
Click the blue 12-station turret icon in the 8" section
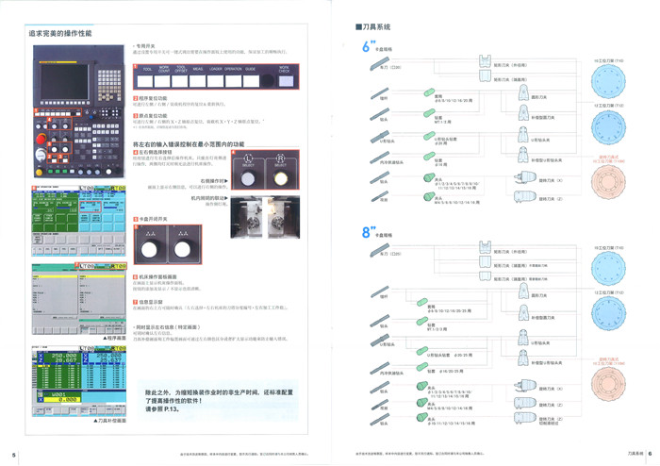tap(608, 313)
